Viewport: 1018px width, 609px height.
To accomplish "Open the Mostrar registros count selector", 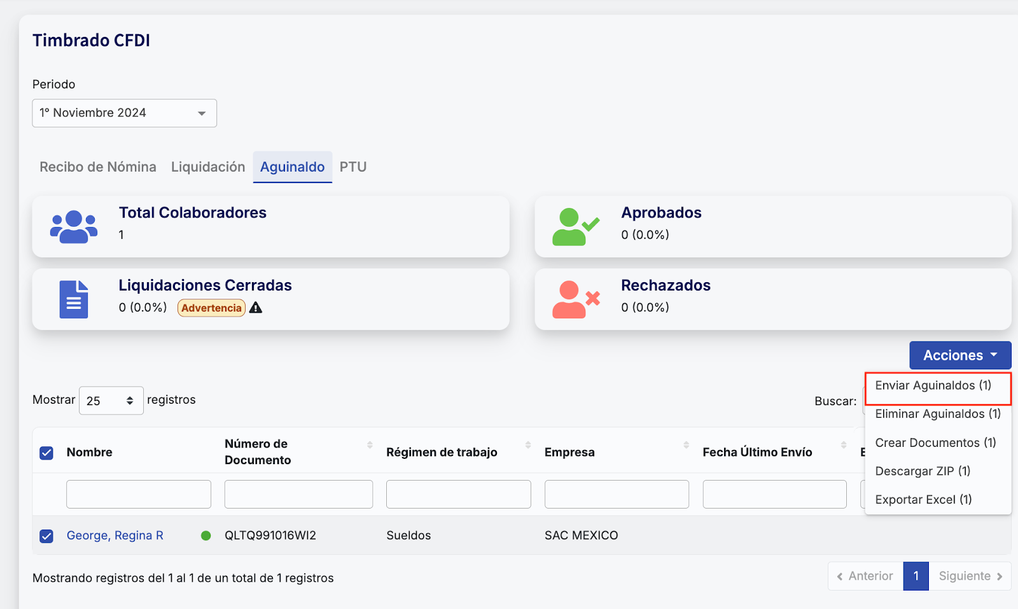I will point(111,400).
